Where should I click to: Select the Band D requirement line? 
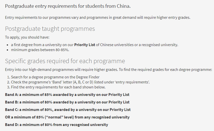tap(57, 124)
